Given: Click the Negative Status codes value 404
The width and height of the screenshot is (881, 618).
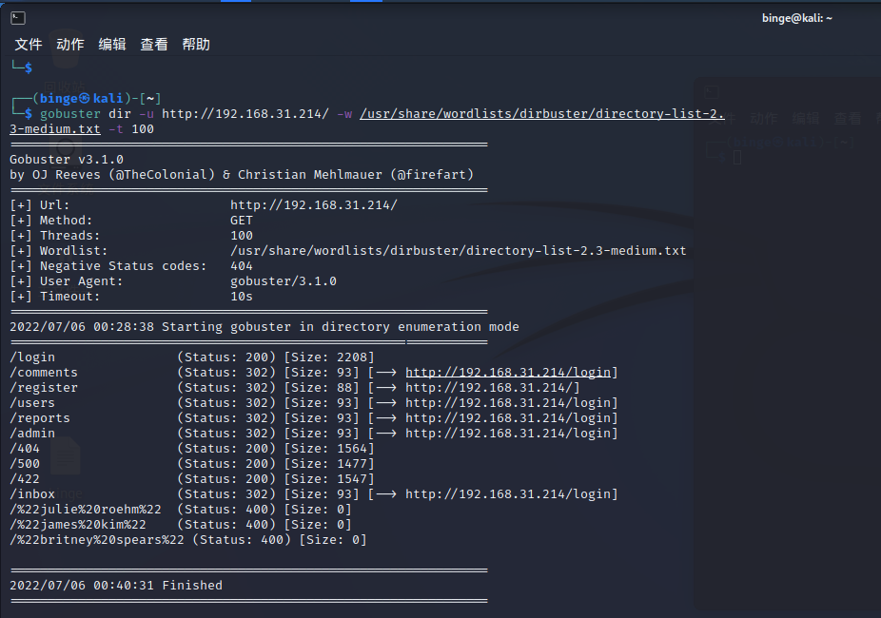Looking at the screenshot, I should (x=242, y=265).
